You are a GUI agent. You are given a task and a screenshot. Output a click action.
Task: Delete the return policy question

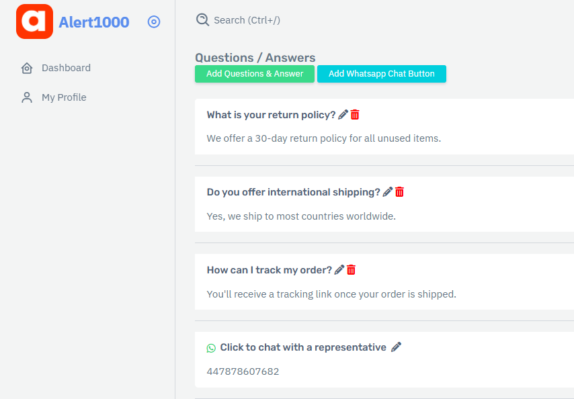(x=355, y=115)
